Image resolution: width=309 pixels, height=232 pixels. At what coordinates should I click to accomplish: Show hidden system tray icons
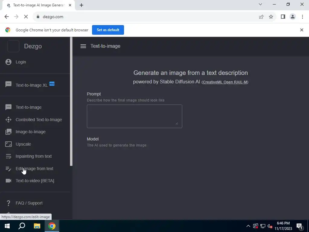(248, 226)
